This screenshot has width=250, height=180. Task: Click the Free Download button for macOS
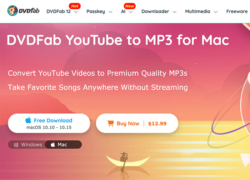(x=49, y=123)
